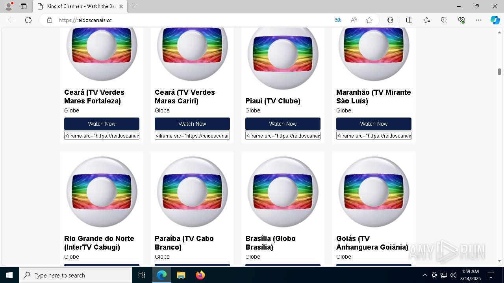Start Read aloud feature

point(354,20)
